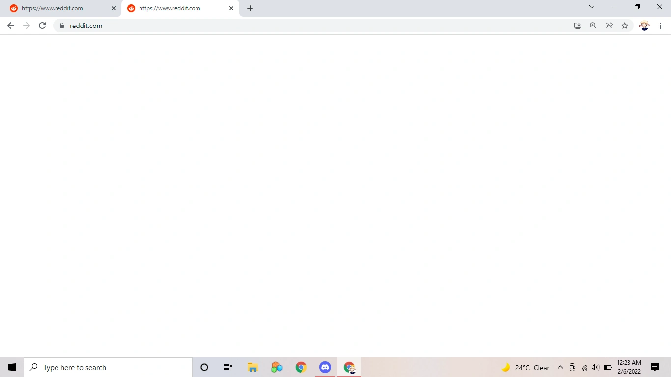Click the share icon in toolbar
Viewport: 671px width, 377px height.
(x=609, y=25)
